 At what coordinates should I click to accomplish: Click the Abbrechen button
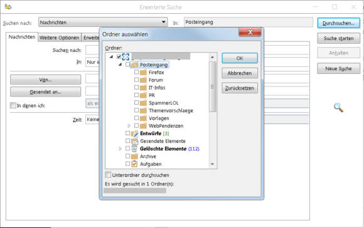click(240, 73)
